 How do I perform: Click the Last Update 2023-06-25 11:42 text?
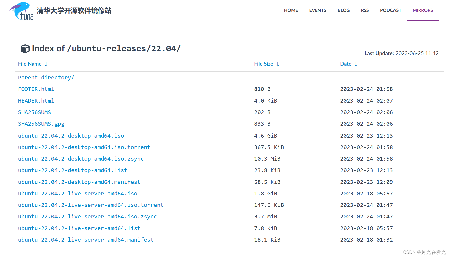click(x=402, y=53)
